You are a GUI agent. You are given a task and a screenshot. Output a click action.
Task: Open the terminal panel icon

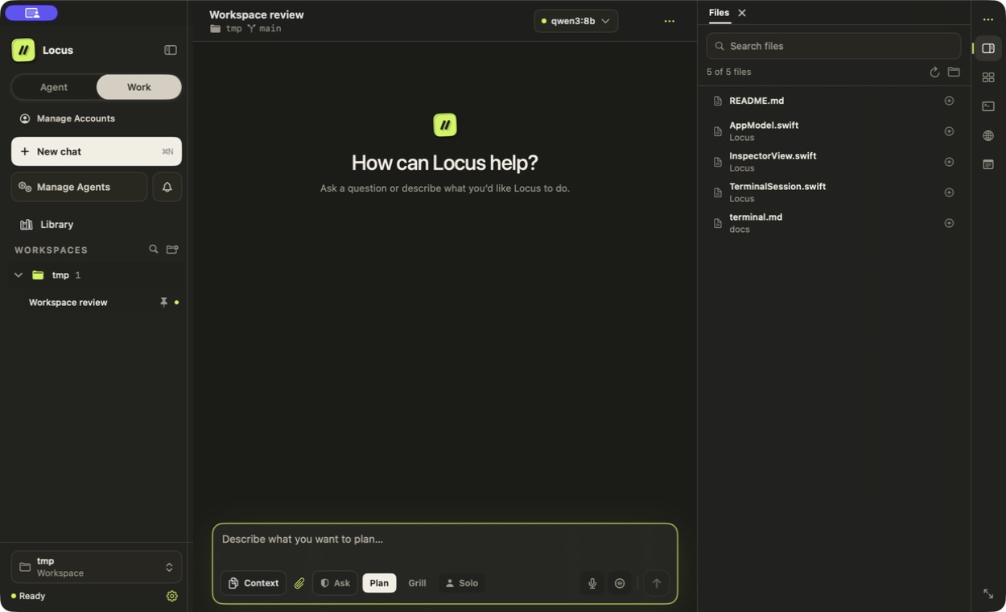tap(988, 106)
